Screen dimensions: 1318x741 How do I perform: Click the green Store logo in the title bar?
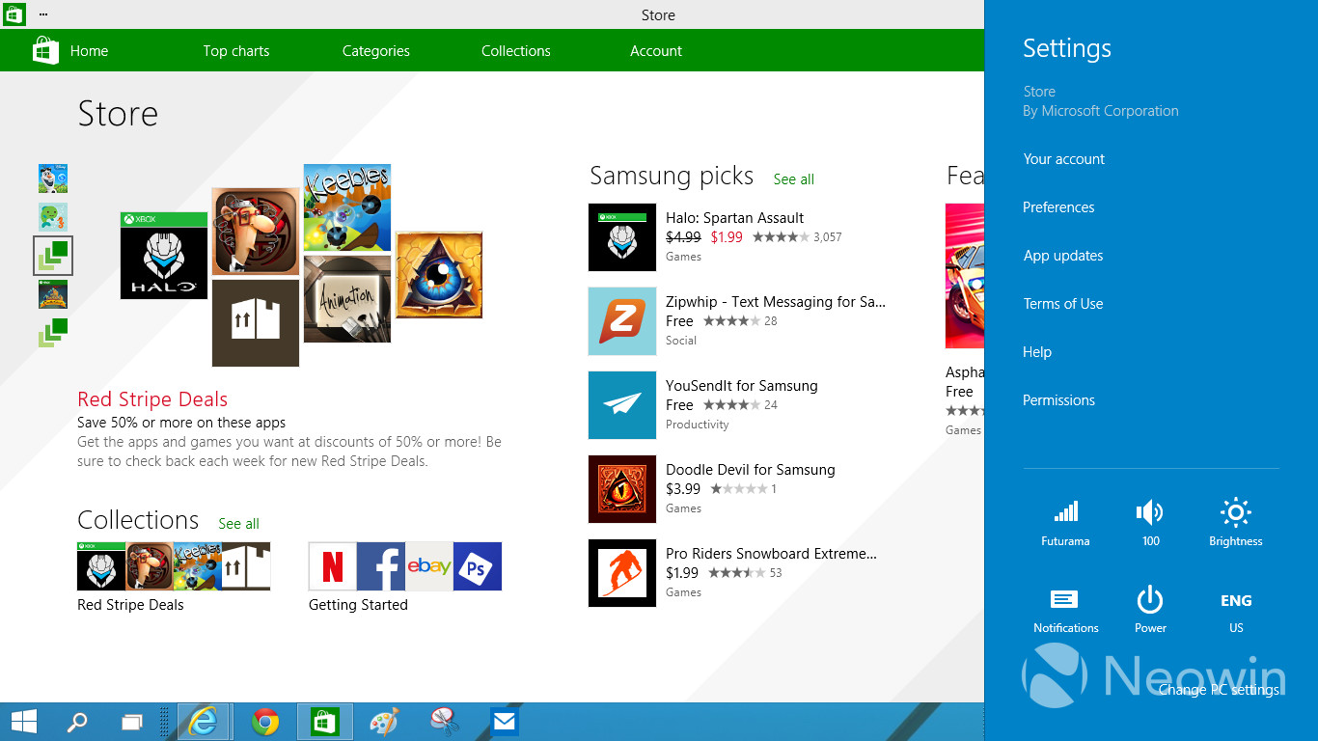point(13,14)
